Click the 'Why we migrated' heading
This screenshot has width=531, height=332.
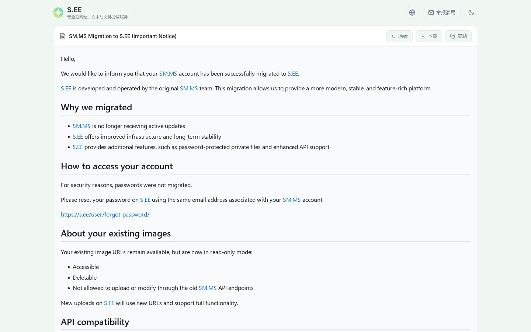(x=96, y=107)
